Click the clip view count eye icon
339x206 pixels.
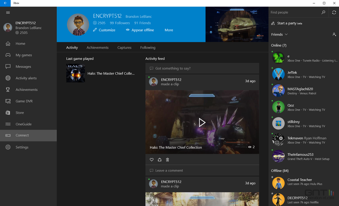(x=250, y=147)
